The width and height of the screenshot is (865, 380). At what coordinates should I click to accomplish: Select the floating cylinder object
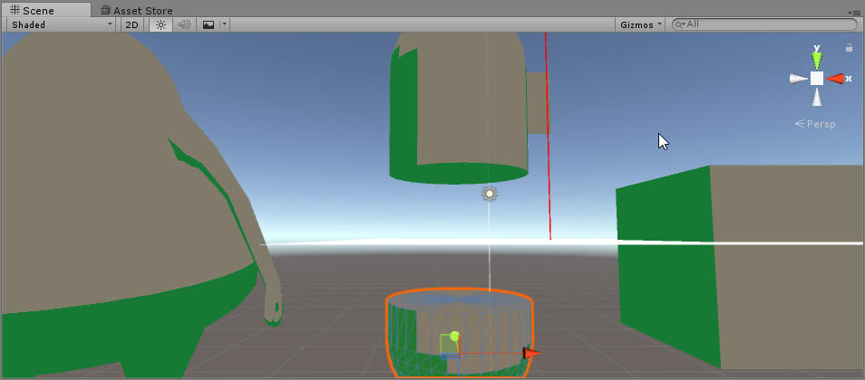coord(459,108)
